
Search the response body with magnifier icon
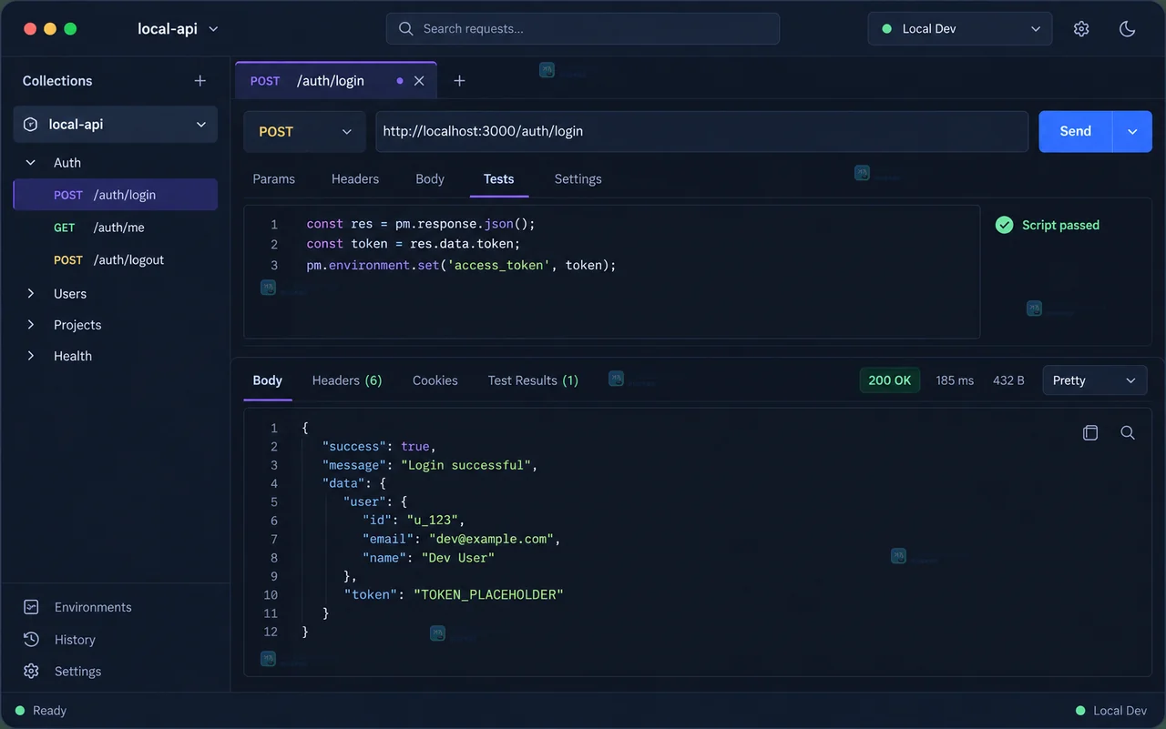coord(1128,432)
